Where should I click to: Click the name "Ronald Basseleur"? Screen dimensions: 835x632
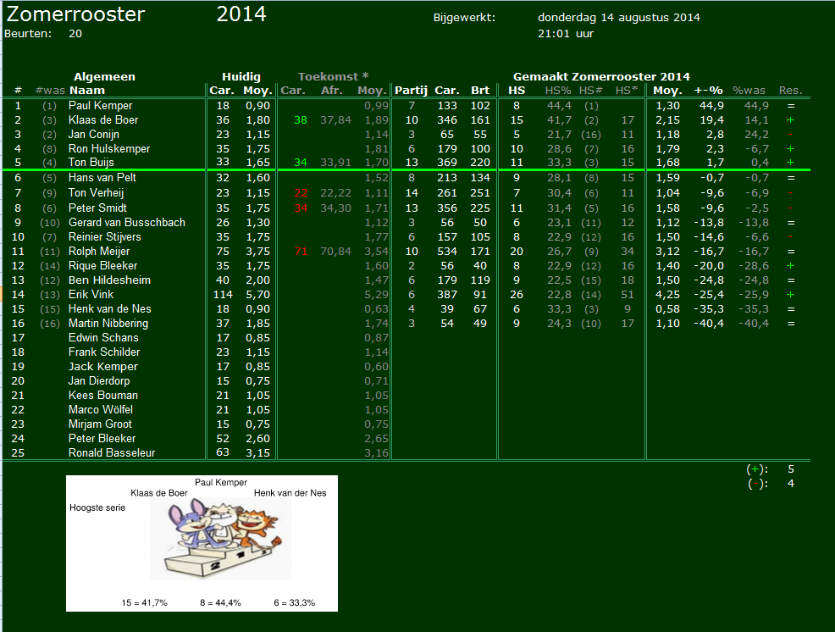112,452
